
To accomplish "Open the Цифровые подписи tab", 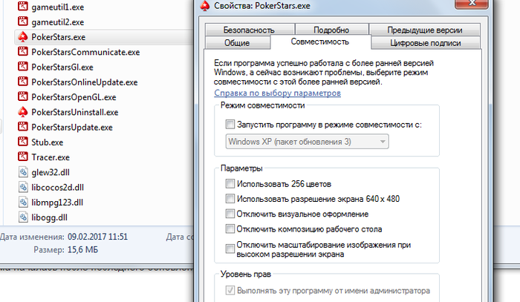I will pyautogui.click(x=426, y=43).
